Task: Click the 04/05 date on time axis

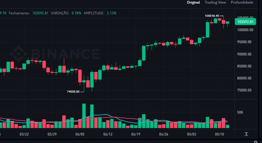Action: click(x=80, y=134)
